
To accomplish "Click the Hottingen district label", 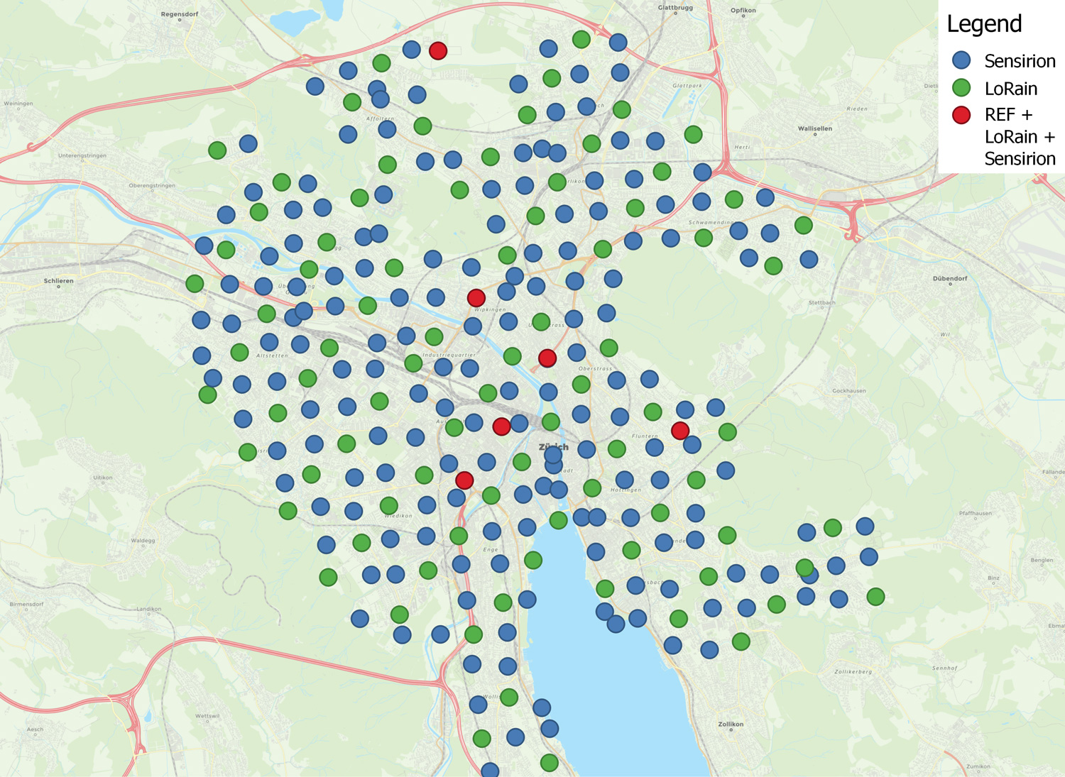I will 626,490.
